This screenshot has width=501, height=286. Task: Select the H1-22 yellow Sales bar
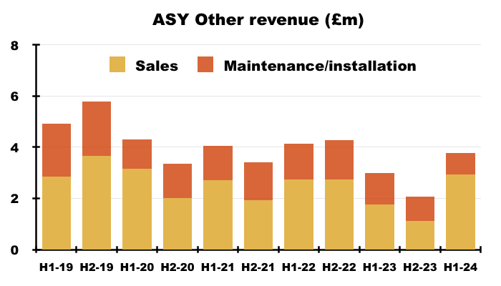(x=298, y=214)
